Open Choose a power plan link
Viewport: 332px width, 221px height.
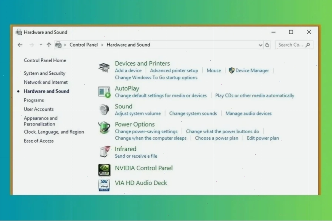(217, 138)
